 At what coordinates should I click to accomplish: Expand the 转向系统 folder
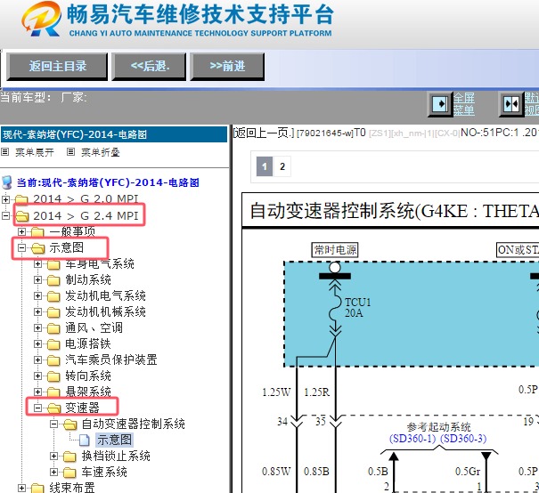click(37, 376)
